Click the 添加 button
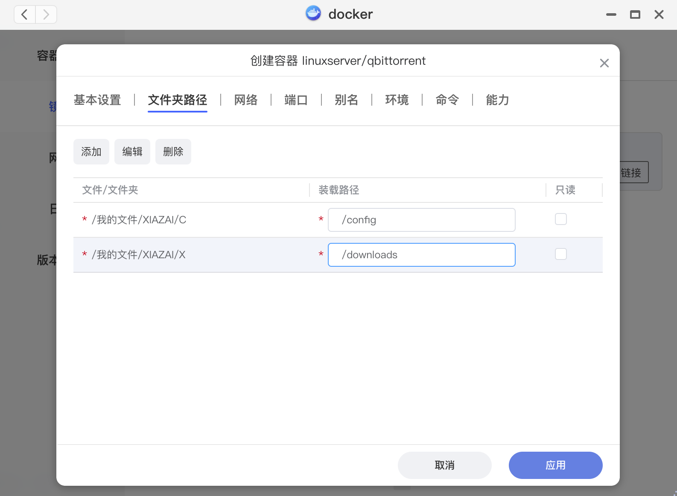The width and height of the screenshot is (677, 496). click(91, 152)
